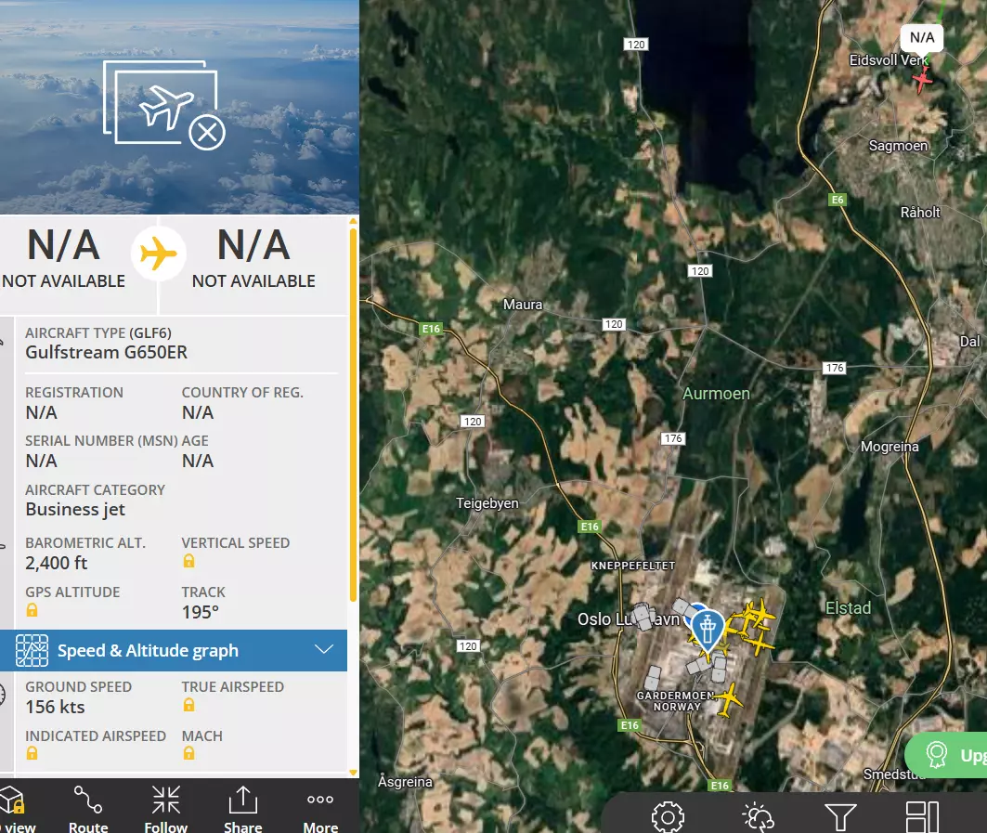987x833 pixels.
Task: Open the widgets layout icon
Action: [x=922, y=817]
